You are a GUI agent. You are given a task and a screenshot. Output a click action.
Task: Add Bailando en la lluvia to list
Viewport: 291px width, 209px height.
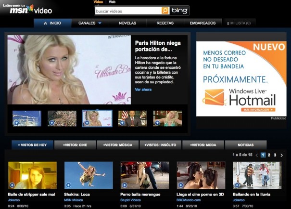(x=237, y=185)
